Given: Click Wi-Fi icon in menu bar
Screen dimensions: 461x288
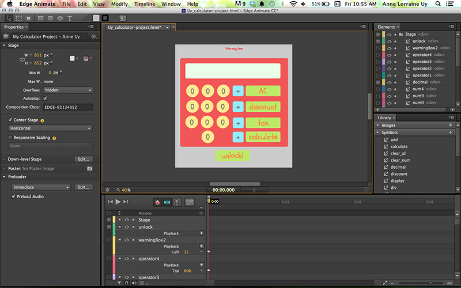Looking at the screenshot, I should [x=293, y=4].
